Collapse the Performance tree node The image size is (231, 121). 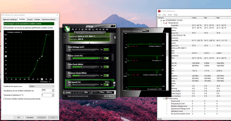coord(164,99)
